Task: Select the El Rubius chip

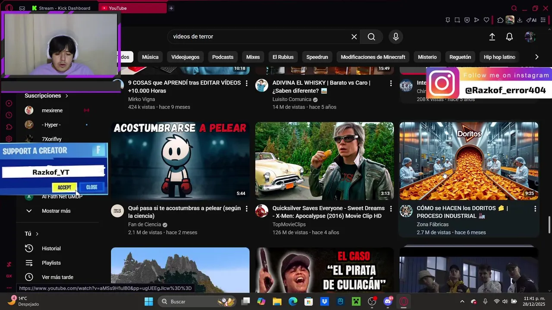Action: tap(283, 57)
